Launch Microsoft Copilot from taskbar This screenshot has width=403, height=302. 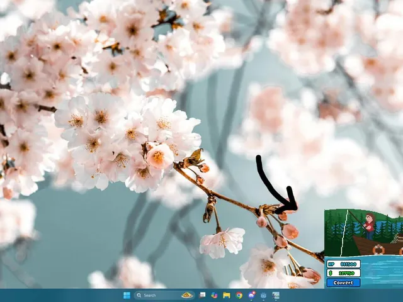tap(214, 295)
